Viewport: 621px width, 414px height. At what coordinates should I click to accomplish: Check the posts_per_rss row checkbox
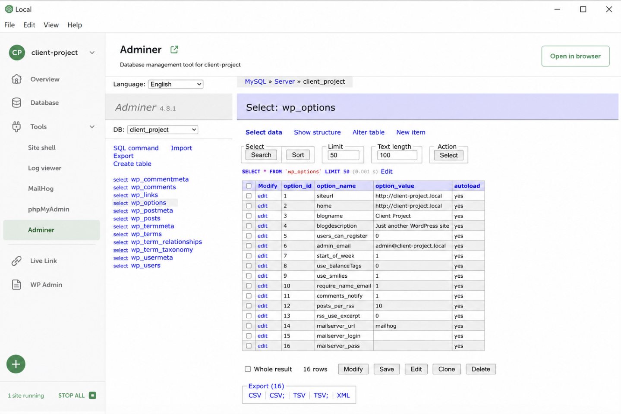click(249, 306)
